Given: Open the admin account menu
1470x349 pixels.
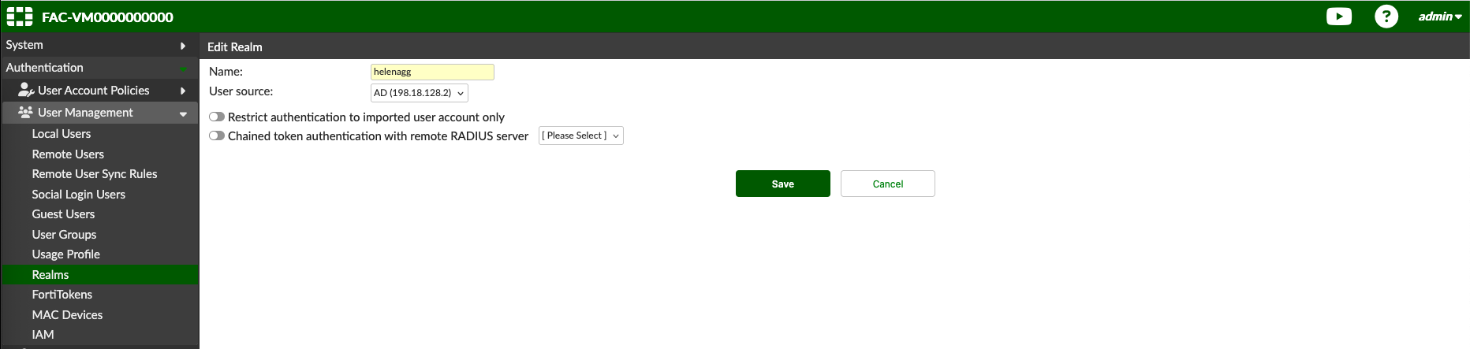Looking at the screenshot, I should [x=1439, y=17].
